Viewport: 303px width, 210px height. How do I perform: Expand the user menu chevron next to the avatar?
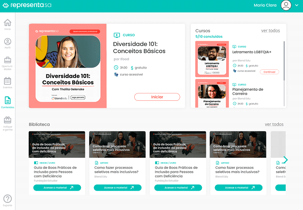(297, 5)
